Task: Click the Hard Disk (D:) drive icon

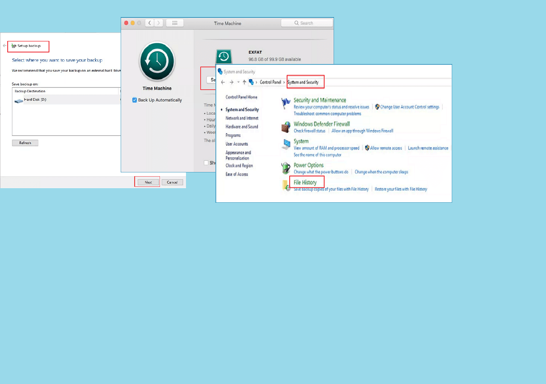Action: click(19, 101)
